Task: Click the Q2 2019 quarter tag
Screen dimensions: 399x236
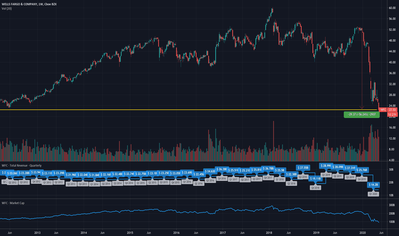Action: point(338,176)
